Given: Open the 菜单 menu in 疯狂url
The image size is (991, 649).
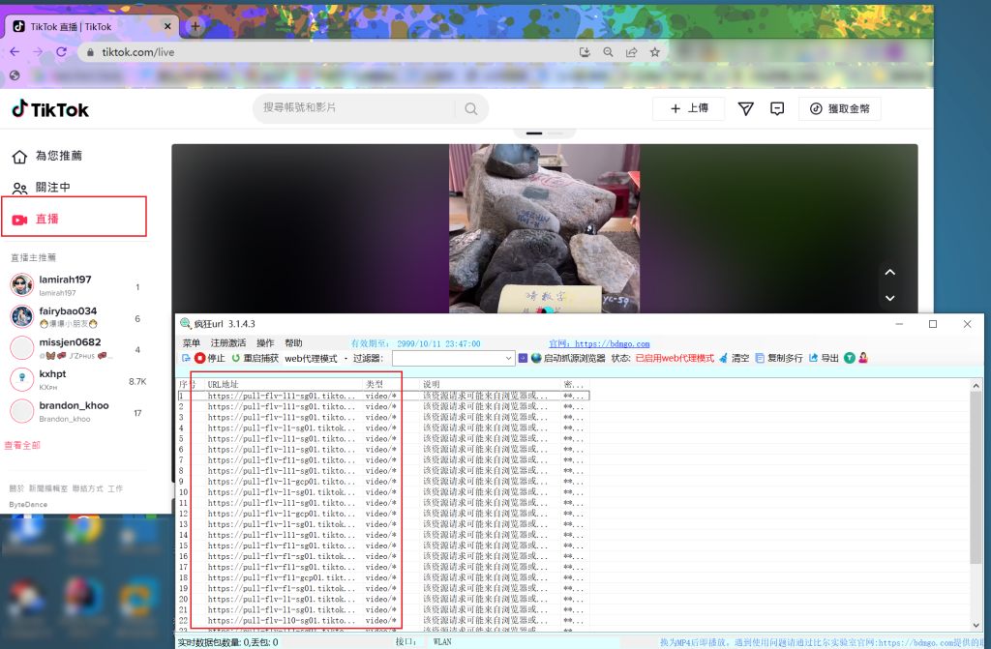Looking at the screenshot, I should [192, 343].
